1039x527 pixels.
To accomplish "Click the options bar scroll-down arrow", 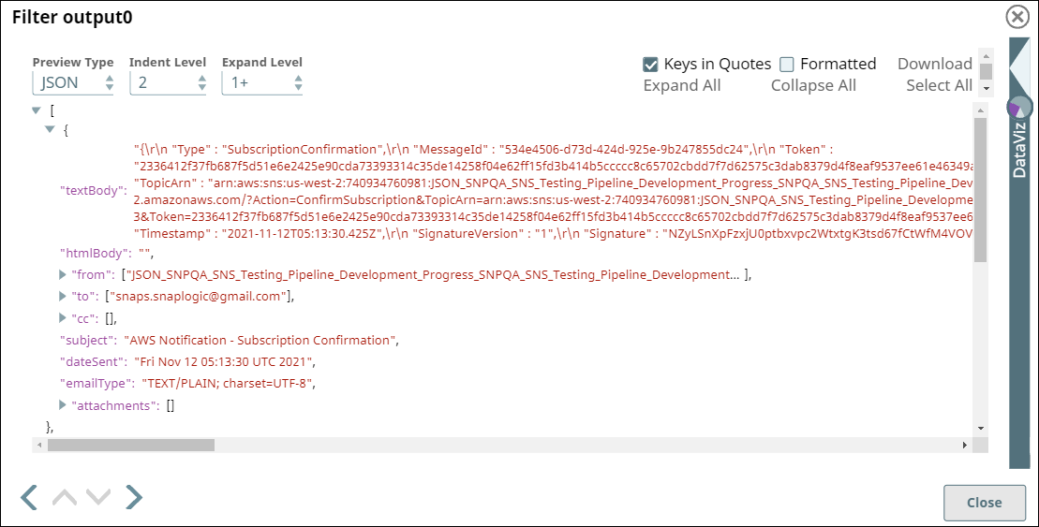I will click(986, 88).
